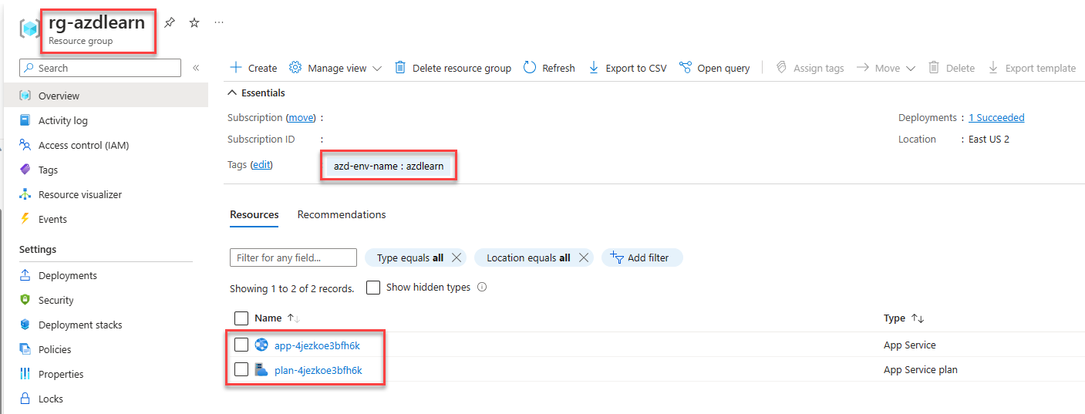
Task: Click the info icon beside Show hidden types
Action: (x=482, y=287)
